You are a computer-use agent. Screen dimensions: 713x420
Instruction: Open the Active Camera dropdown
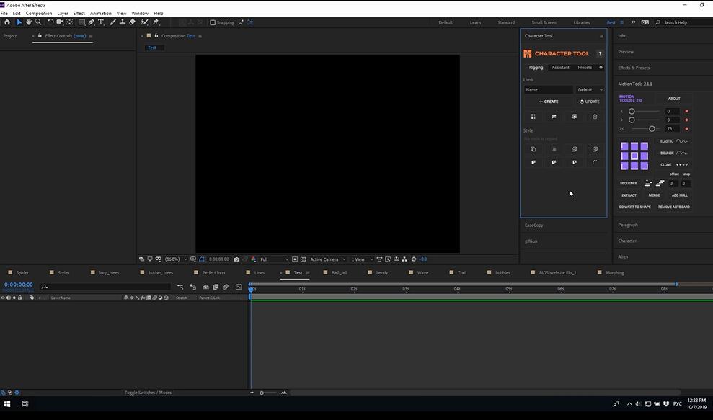click(328, 259)
